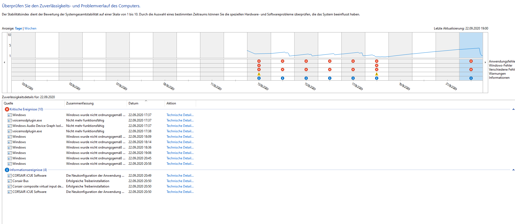Show later dates with the right chart arrow
The width and height of the screenshot is (515, 224).
pos(485,62)
